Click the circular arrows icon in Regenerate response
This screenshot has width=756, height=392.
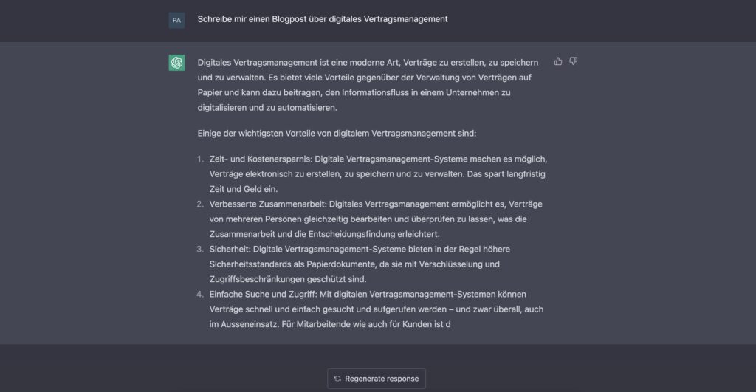337,379
